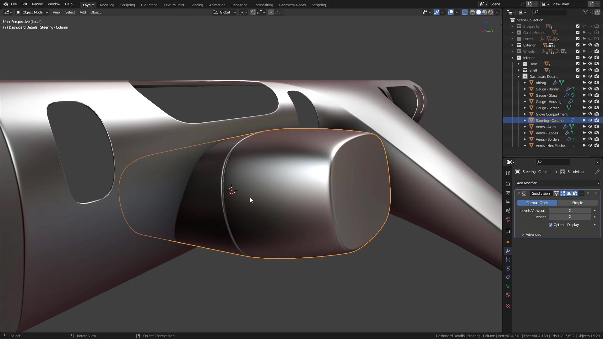Open the Material properties tab
The image size is (603, 339).
coord(508,295)
